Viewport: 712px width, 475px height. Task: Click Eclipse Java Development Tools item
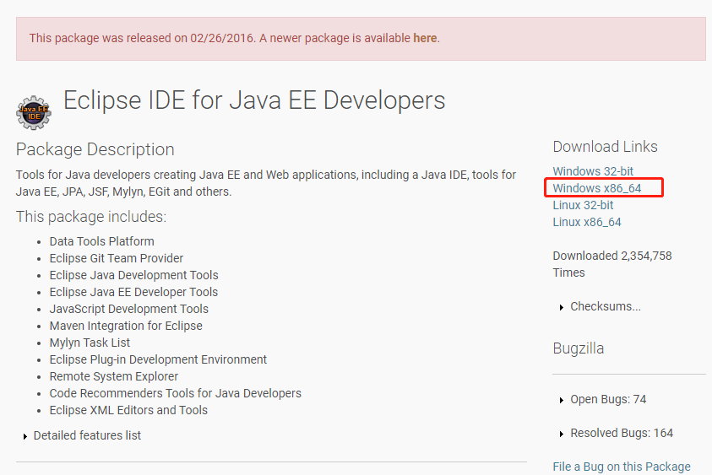tap(134, 275)
